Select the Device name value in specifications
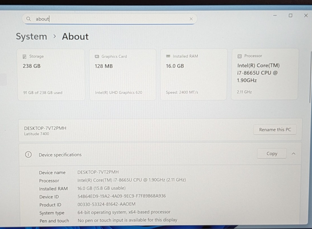 [98, 172]
